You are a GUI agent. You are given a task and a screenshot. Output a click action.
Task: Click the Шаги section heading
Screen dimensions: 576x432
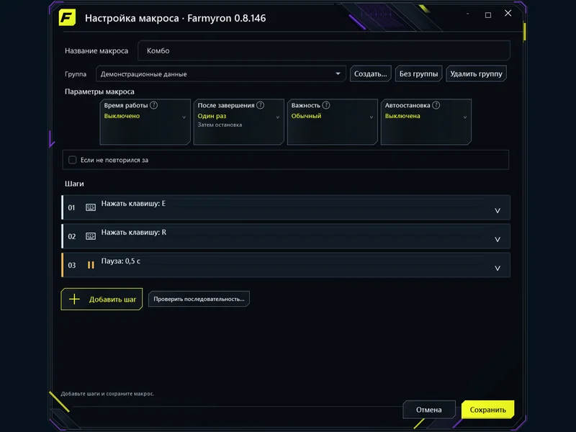pyautogui.click(x=74, y=184)
